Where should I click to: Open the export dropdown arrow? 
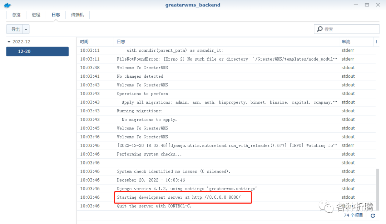[x=26, y=29]
